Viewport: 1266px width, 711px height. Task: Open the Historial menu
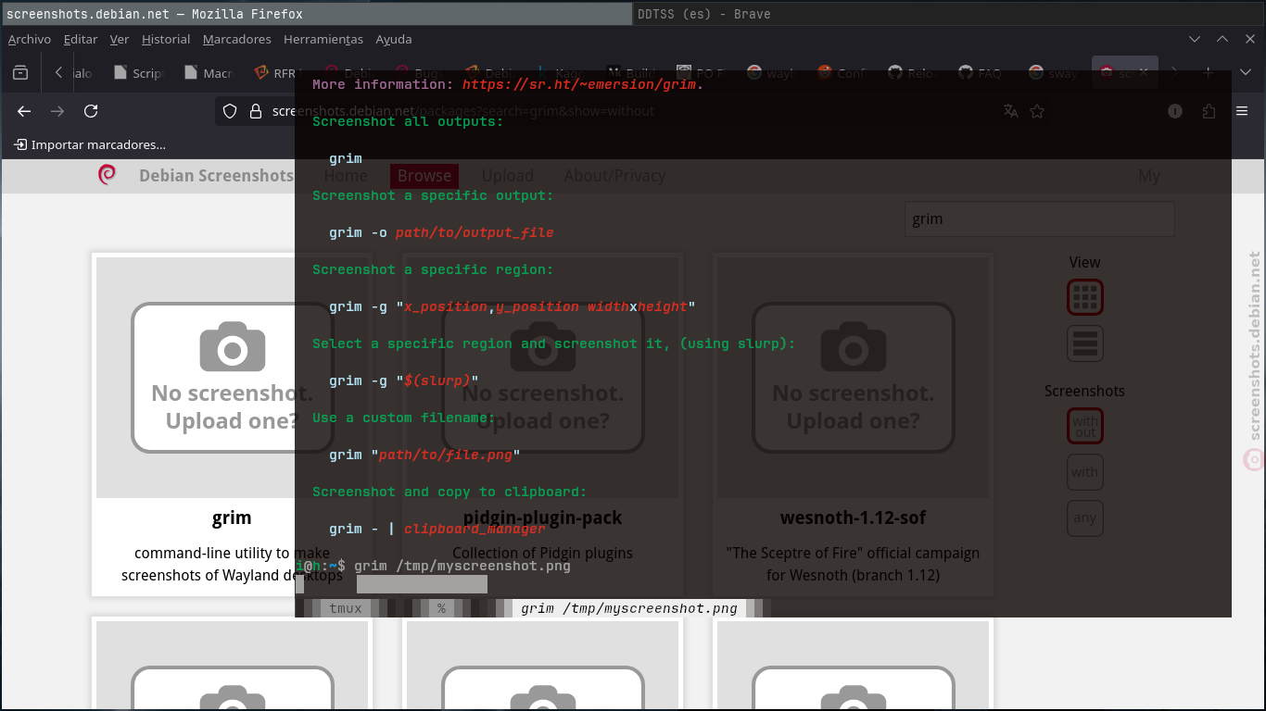tap(166, 39)
